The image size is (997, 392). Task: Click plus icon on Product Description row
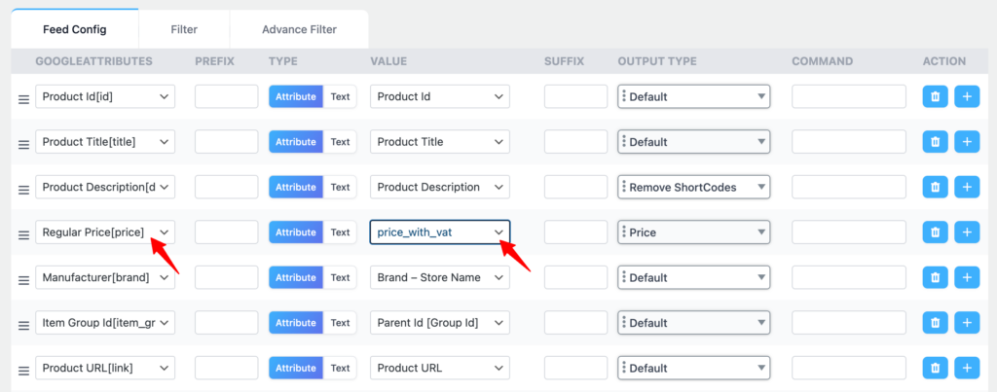pyautogui.click(x=967, y=187)
